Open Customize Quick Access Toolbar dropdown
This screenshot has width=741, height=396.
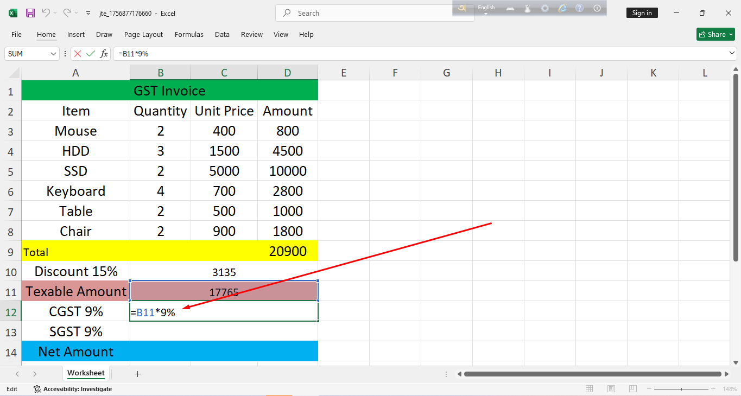88,13
